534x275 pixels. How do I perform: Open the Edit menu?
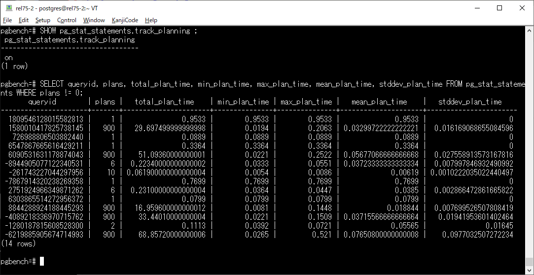(24, 20)
